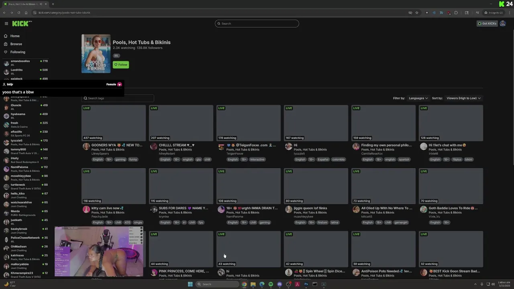
Task: Click the site information icon in address bar
Action: coord(35,13)
